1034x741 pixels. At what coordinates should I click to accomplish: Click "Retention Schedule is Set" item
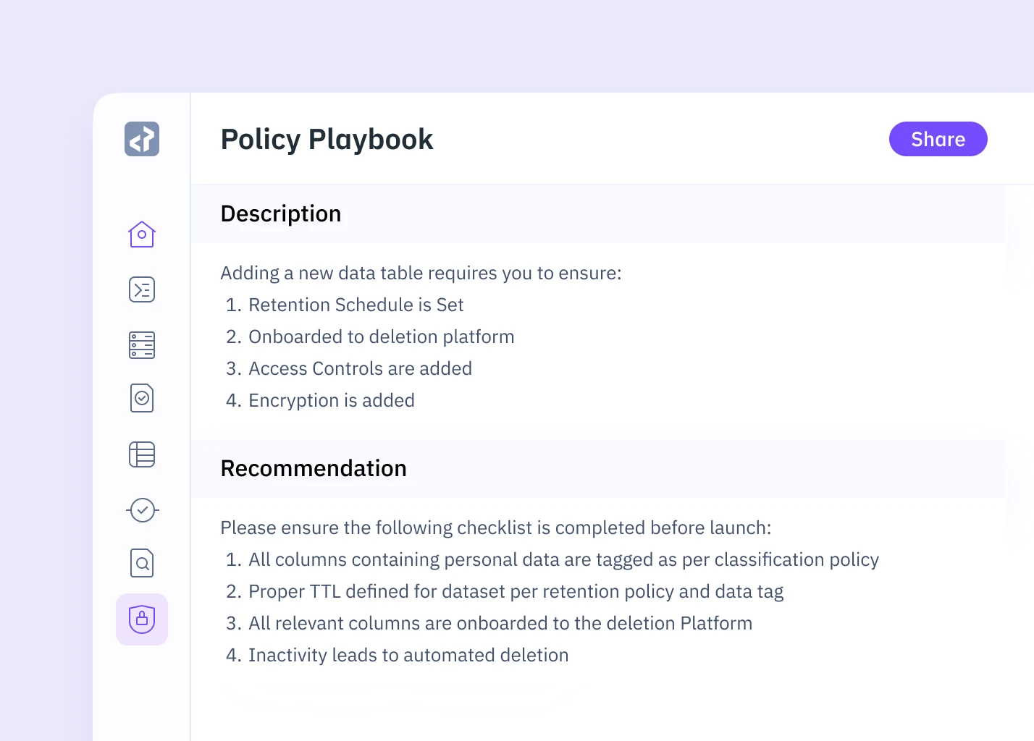(x=356, y=305)
